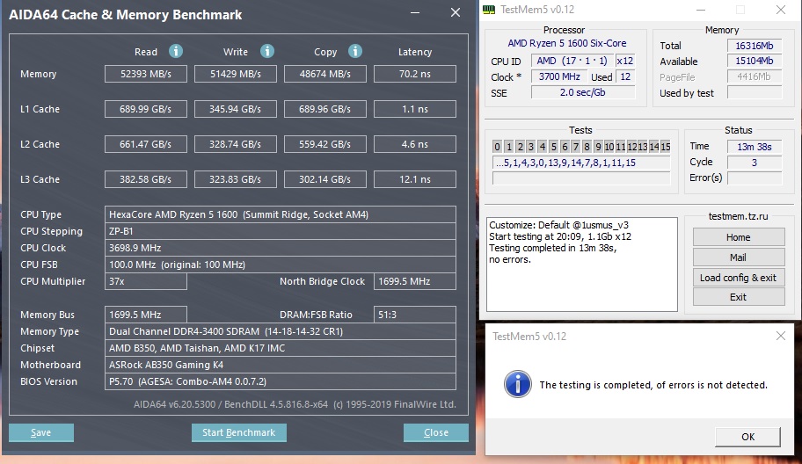Image resolution: width=802 pixels, height=464 pixels.
Task: Click the TestMem5 Exit button
Action: [x=739, y=297]
